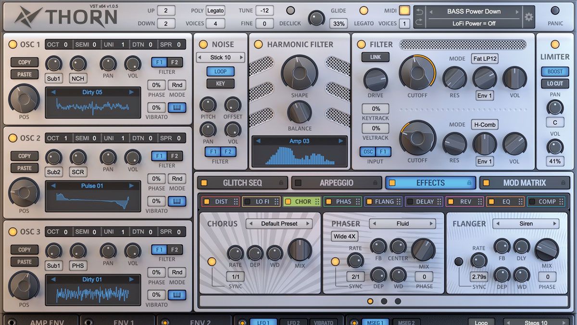Open the ARPEGGIO tab
This screenshot has width=577, height=325.
pyautogui.click(x=336, y=182)
